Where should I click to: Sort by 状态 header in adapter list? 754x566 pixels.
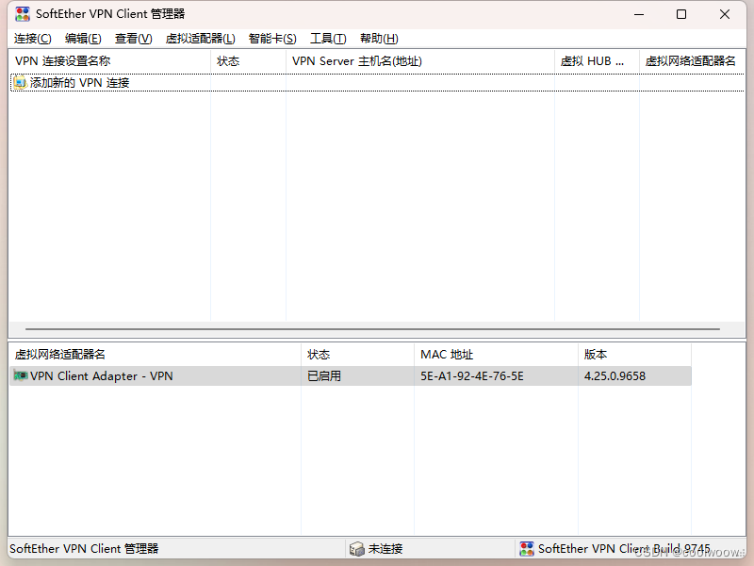[x=357, y=355]
